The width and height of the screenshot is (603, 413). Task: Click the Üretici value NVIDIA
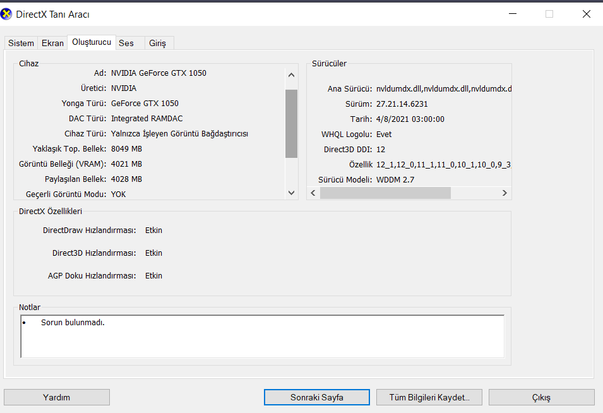124,88
